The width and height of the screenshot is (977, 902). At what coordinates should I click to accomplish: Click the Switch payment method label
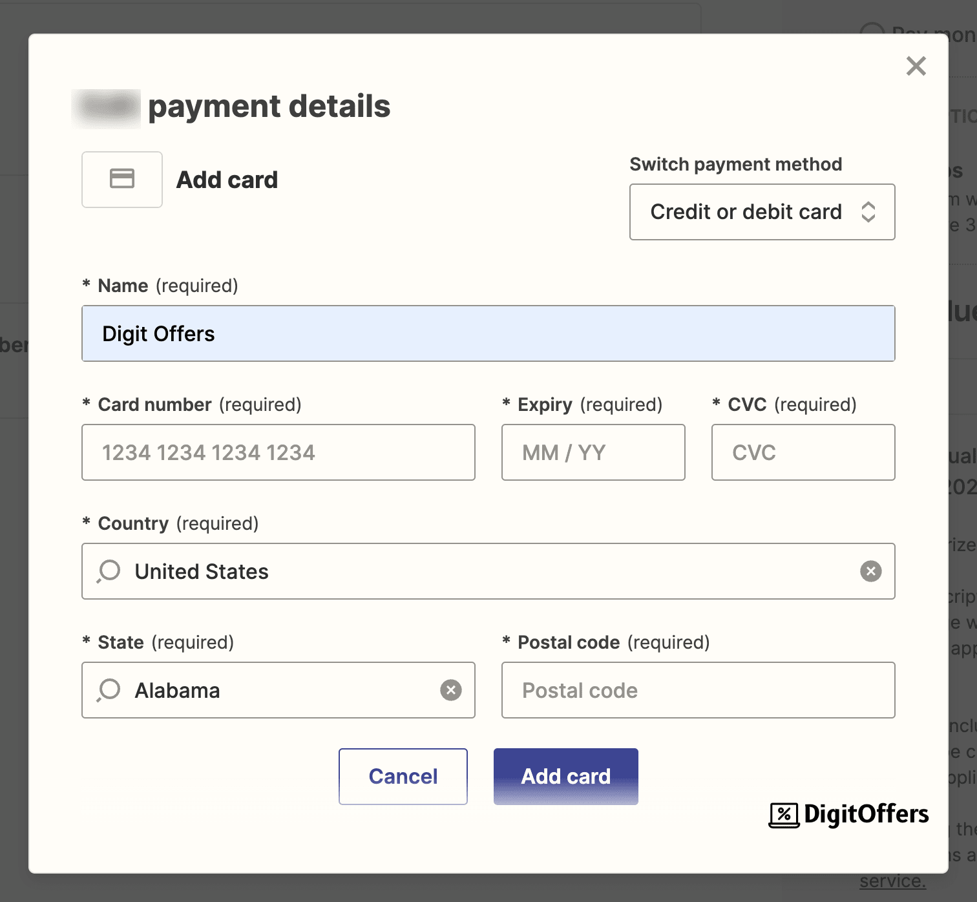(x=736, y=164)
